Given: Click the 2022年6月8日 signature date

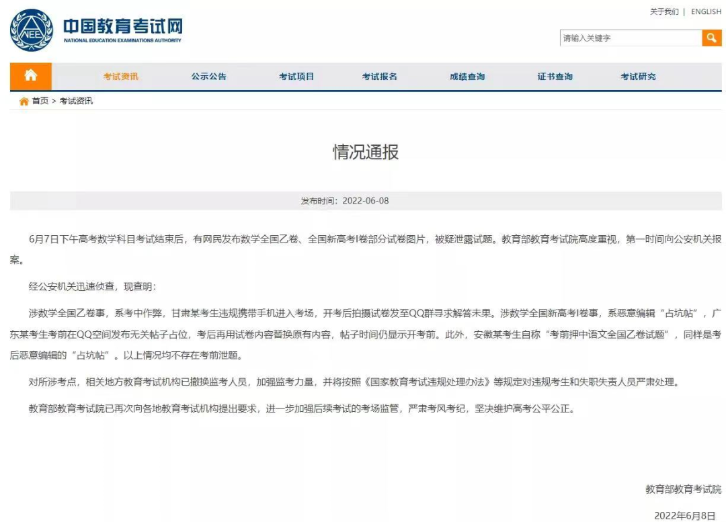Looking at the screenshot, I should 685,515.
